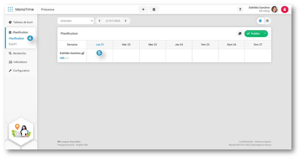The width and height of the screenshot is (301, 159).
Task: Click the 40h hours link
Action: click(62, 58)
